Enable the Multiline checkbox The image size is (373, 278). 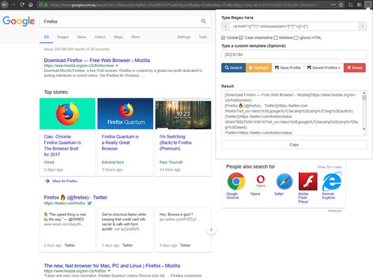coord(276,38)
